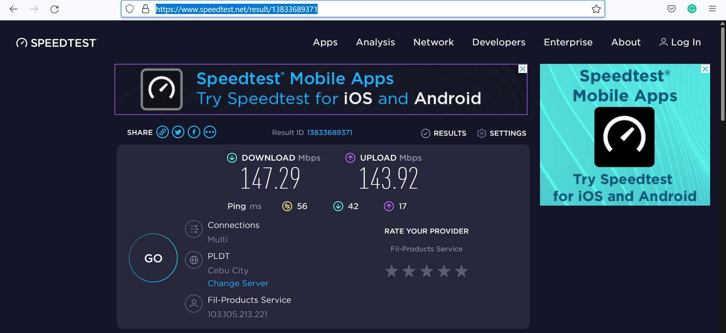Click the address bar URL field

coord(363,9)
